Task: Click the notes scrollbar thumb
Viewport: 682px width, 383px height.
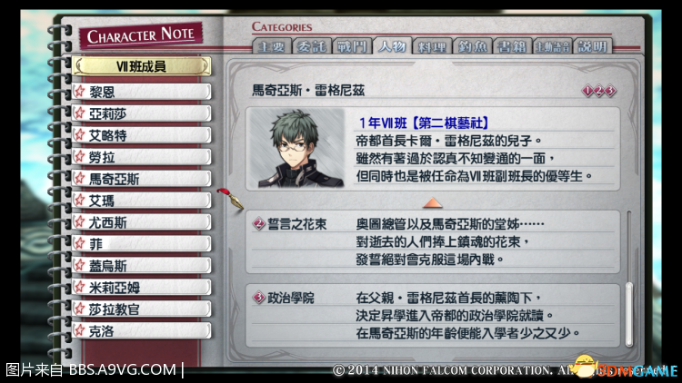Action: [629, 314]
